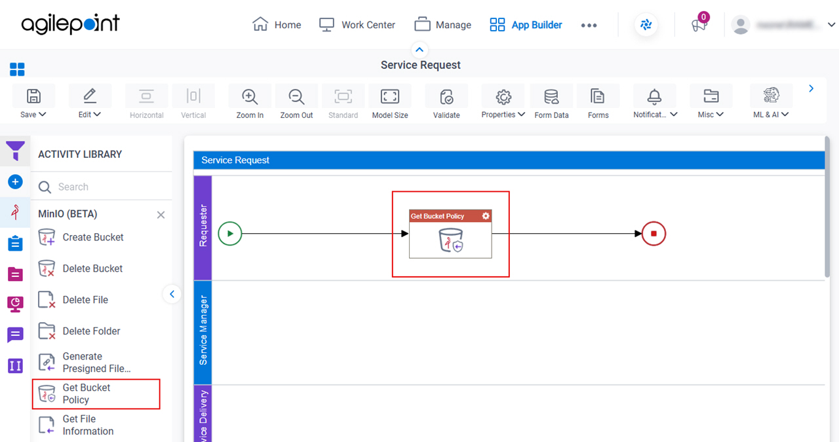
Task: Click the magenta folder sidebar icon
Action: (15, 274)
